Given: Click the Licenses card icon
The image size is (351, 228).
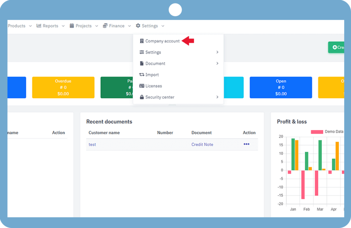Looking at the screenshot, I should (142, 86).
